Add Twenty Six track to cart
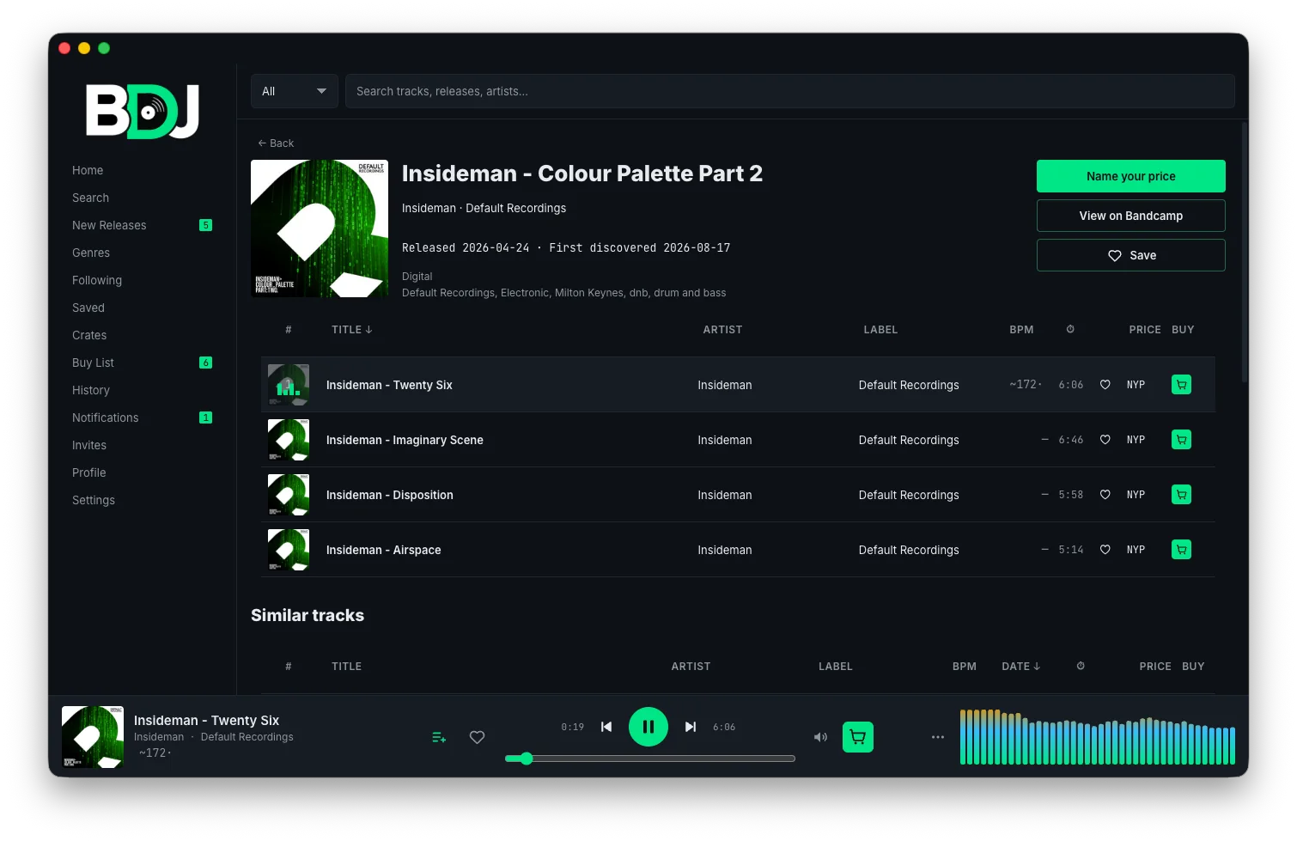This screenshot has height=841, width=1297. pos(1181,385)
